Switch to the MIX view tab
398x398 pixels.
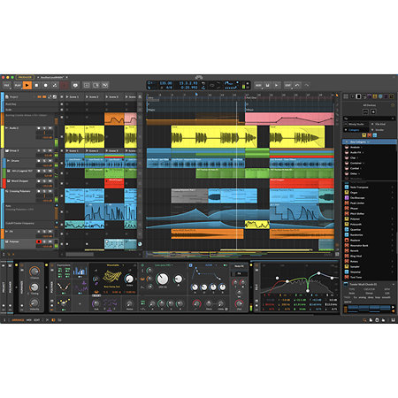point(28,320)
